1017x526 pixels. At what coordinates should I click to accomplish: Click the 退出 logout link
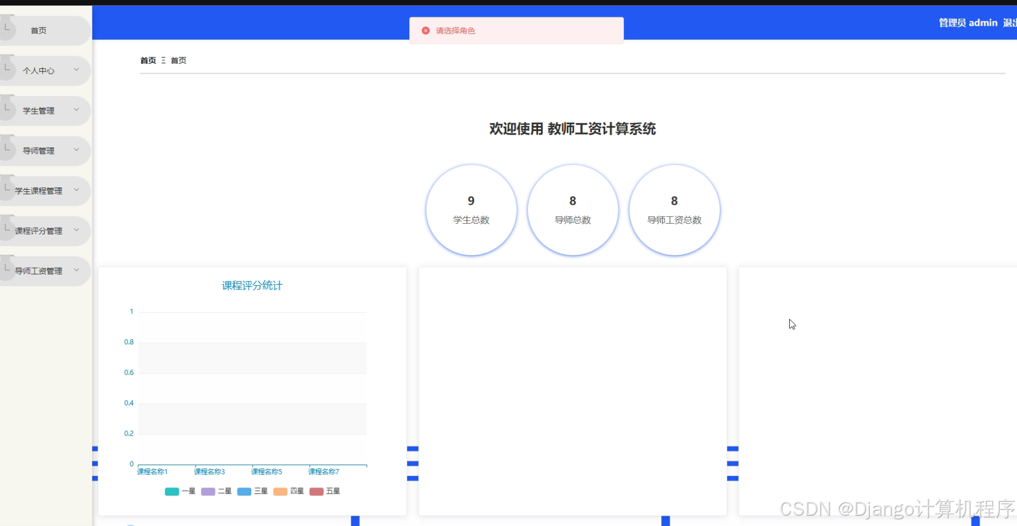click(1011, 23)
